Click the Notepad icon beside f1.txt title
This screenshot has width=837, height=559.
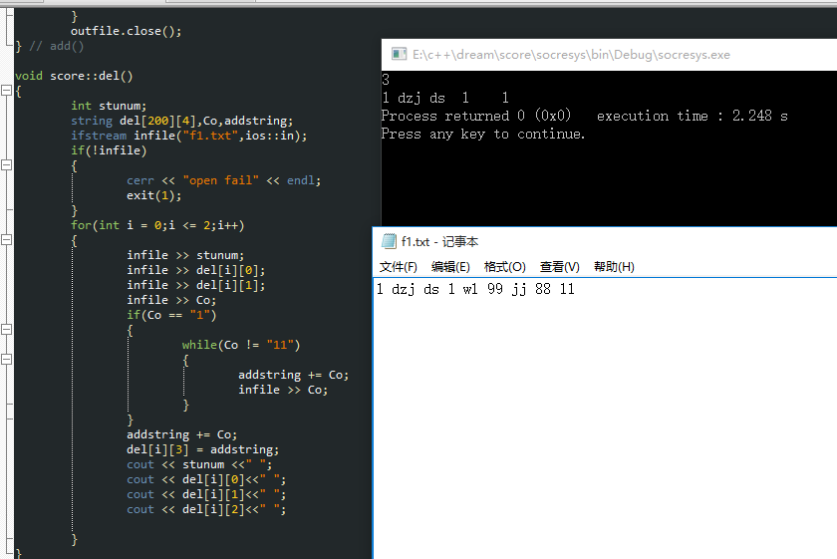pos(389,241)
